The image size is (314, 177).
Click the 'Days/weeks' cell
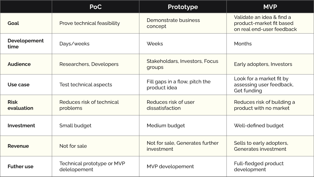[x=74, y=44]
